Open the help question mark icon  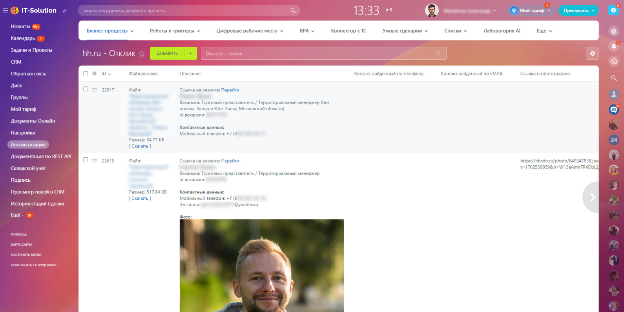tap(613, 10)
